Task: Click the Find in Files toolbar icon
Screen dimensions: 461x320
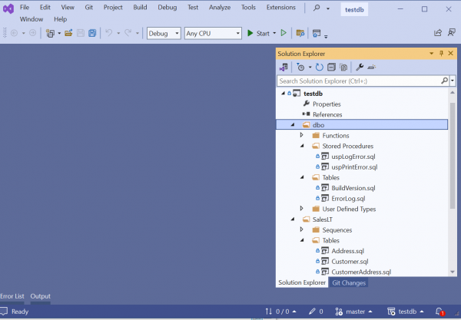Action: point(300,33)
